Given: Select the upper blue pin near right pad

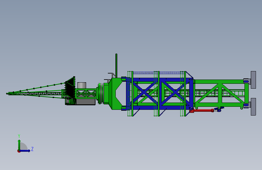Looking at the screenshot, I should (247, 81).
